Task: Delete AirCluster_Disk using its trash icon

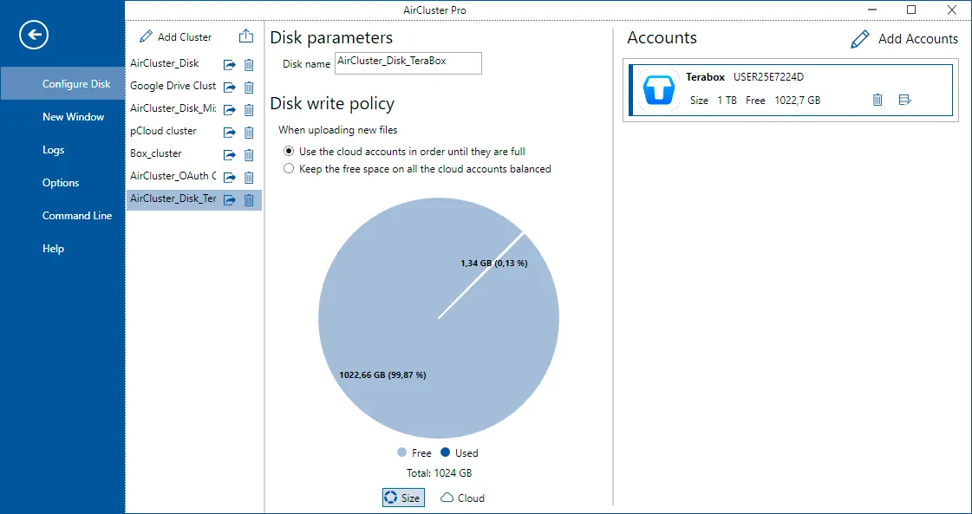Action: (x=249, y=64)
